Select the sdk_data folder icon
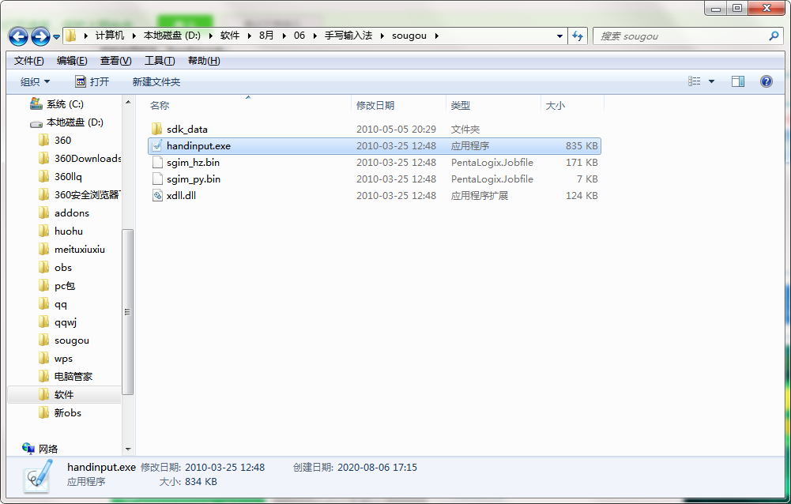 coord(157,129)
